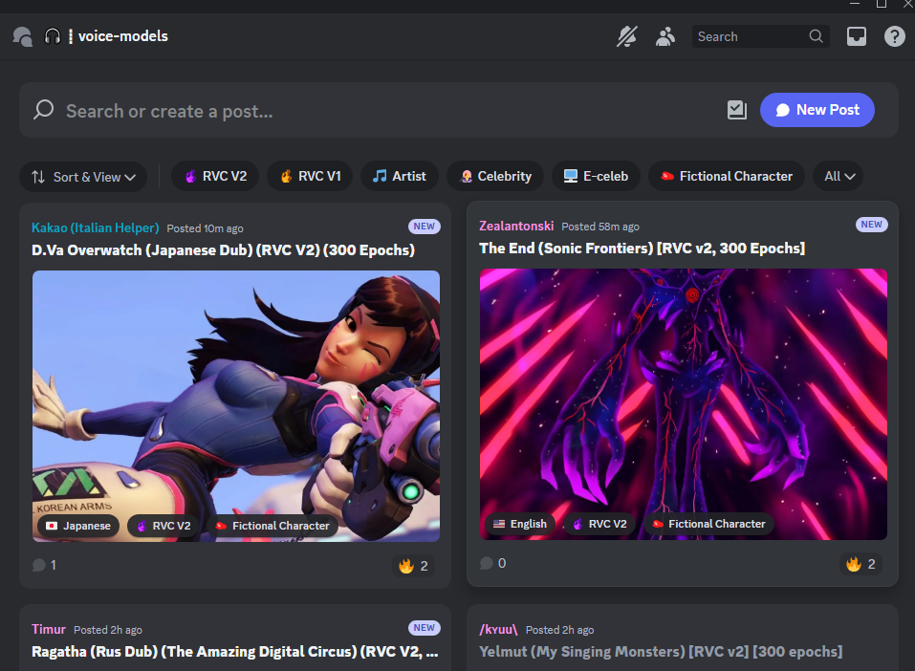Open The End post image thumbnail

click(x=684, y=403)
